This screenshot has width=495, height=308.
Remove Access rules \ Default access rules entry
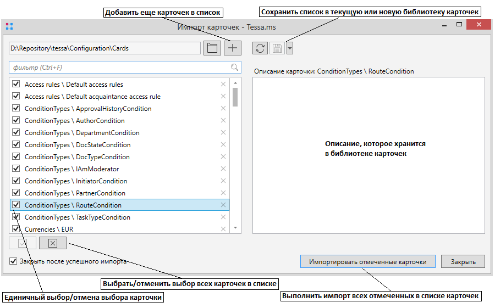point(223,85)
